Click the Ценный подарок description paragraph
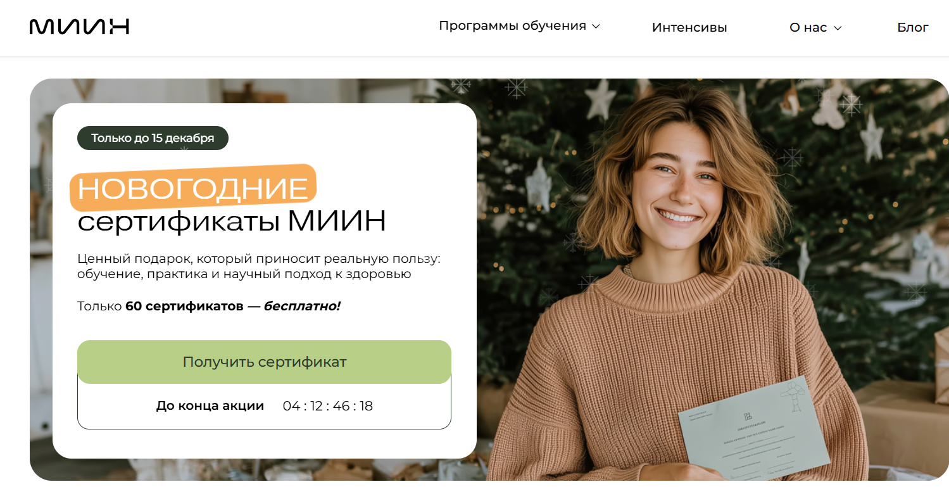This screenshot has height=489, width=949. coord(258,266)
